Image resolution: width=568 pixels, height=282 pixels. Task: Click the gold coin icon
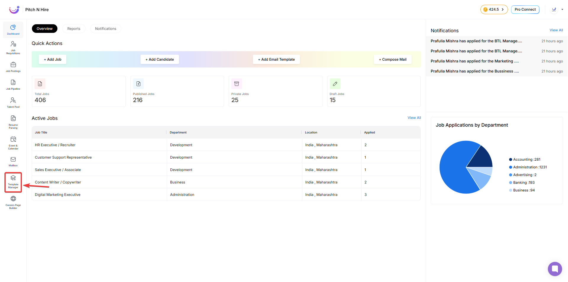point(485,9)
